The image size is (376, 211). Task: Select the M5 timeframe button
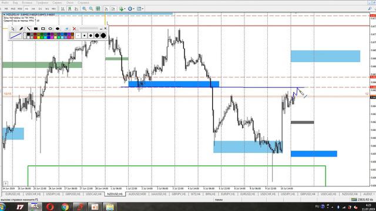click(6, 9)
